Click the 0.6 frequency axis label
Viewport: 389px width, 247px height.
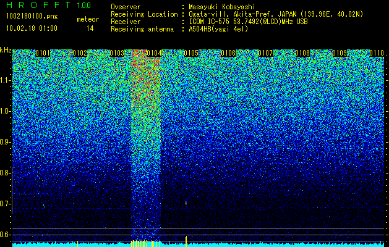coord(4,235)
